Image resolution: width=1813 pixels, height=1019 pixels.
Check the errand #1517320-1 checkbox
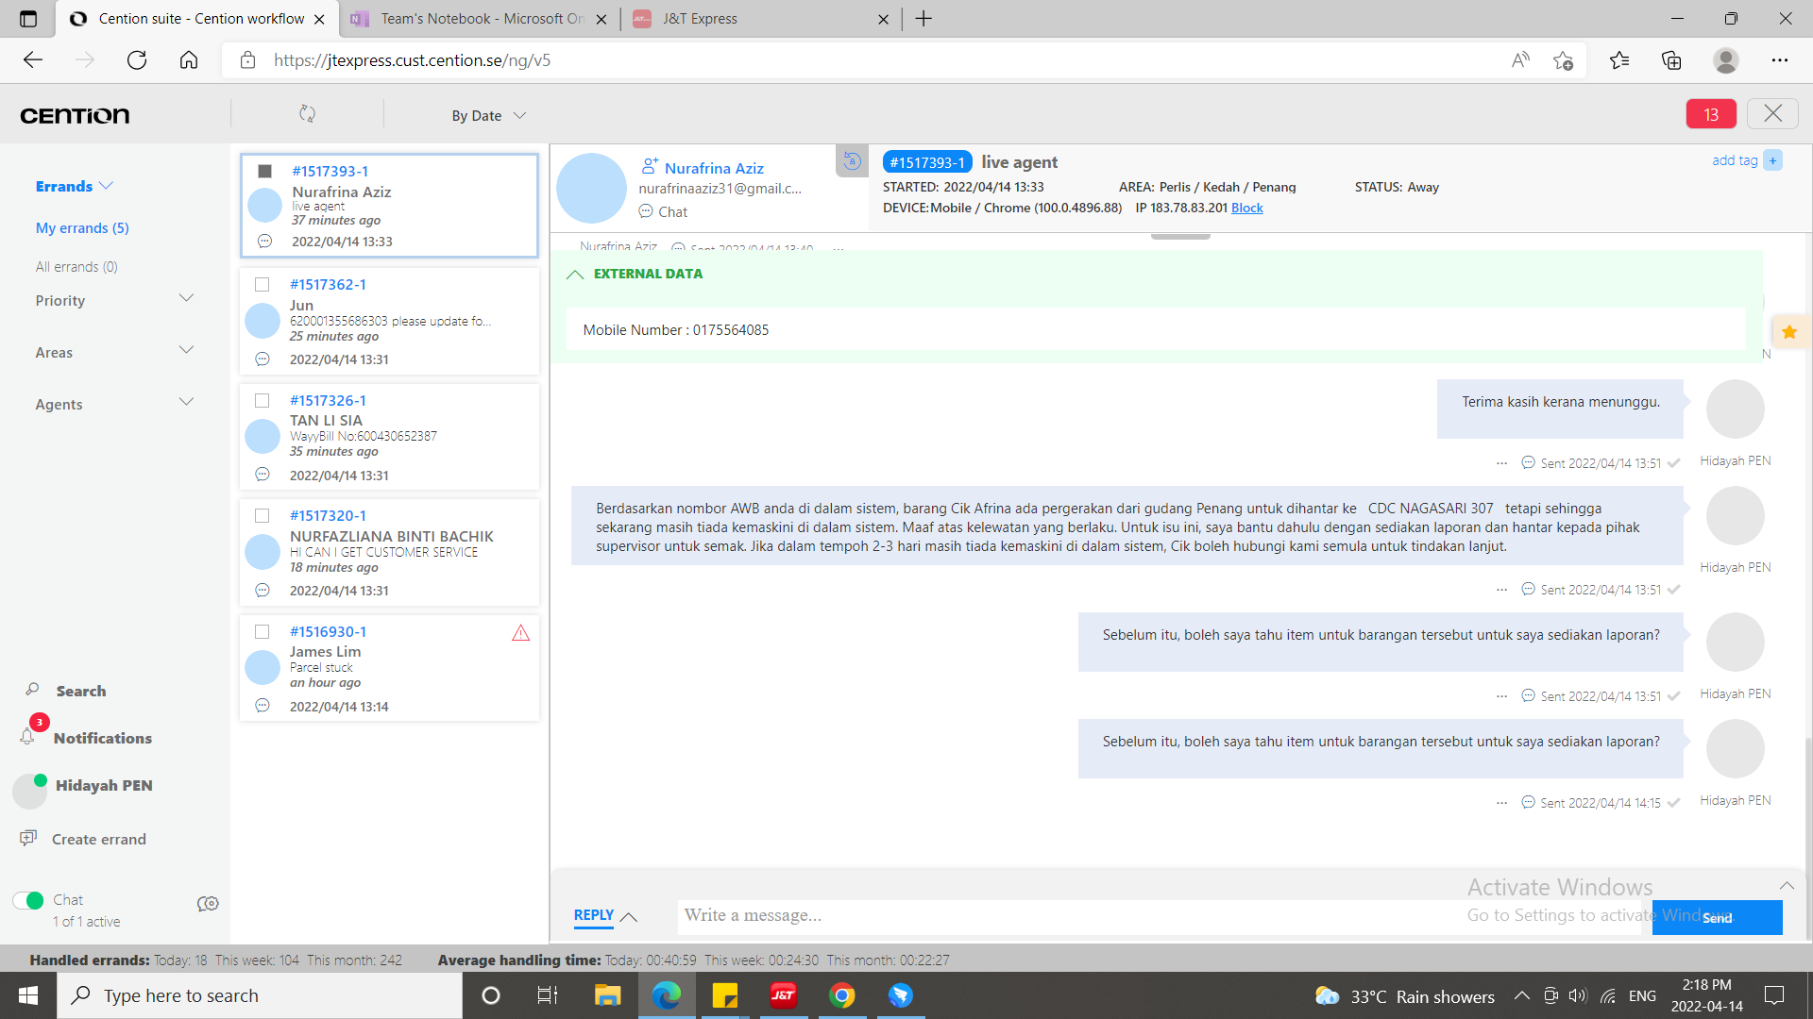pyautogui.click(x=263, y=515)
